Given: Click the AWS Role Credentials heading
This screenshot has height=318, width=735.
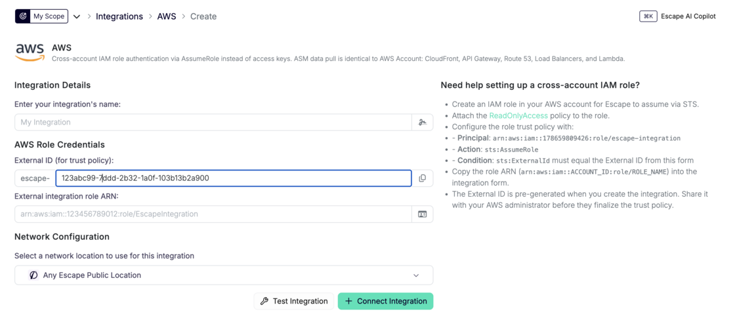Looking at the screenshot, I should (60, 144).
